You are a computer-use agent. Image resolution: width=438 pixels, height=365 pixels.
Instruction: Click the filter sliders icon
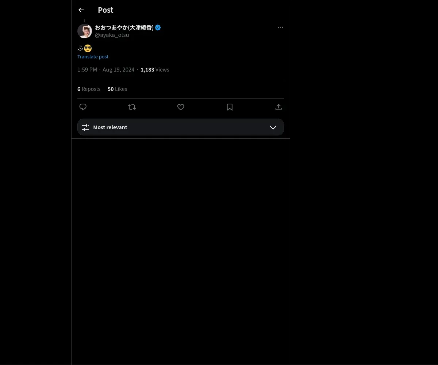point(85,127)
